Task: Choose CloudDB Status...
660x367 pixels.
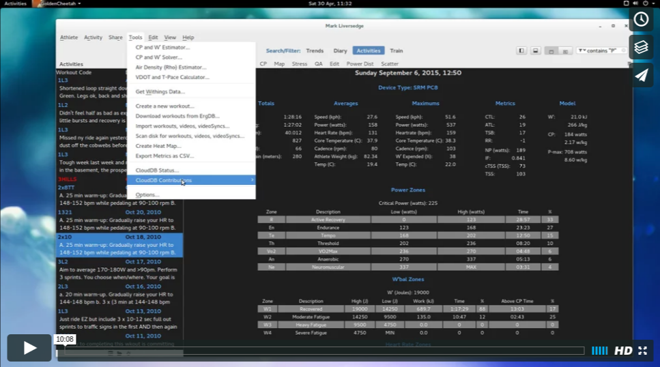Action: point(191,171)
